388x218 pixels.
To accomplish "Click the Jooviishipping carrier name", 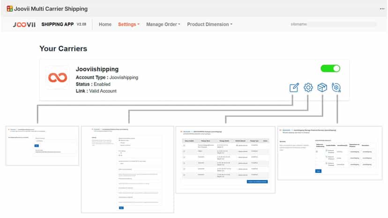I will 97,69.
